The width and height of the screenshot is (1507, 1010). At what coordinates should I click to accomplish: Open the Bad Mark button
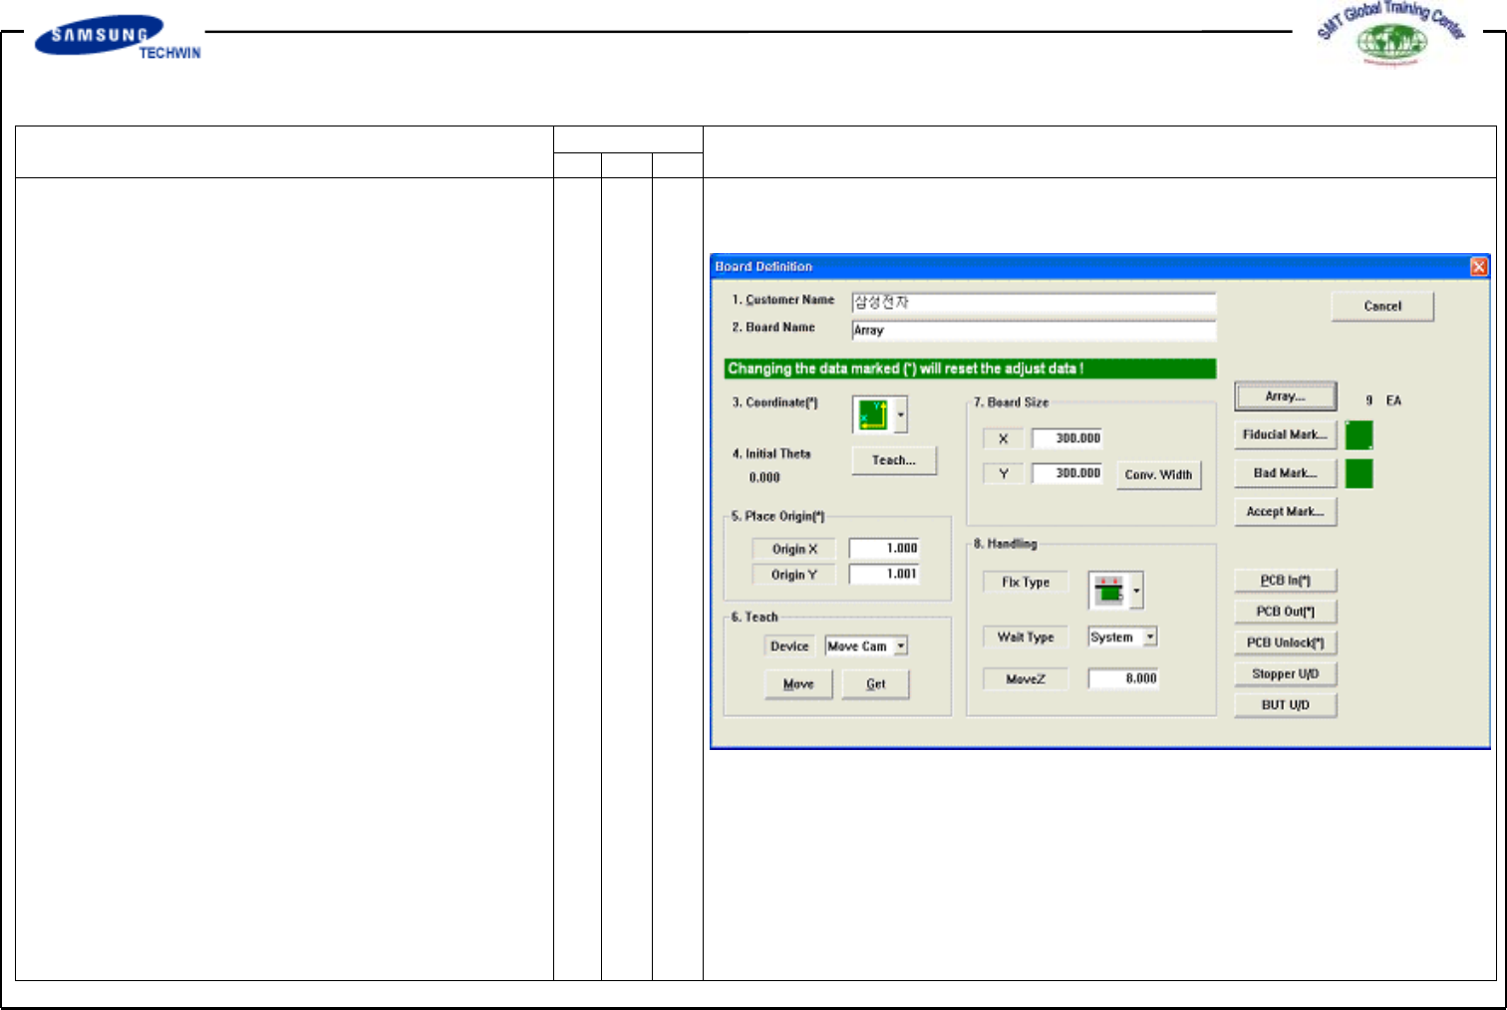pos(1286,473)
